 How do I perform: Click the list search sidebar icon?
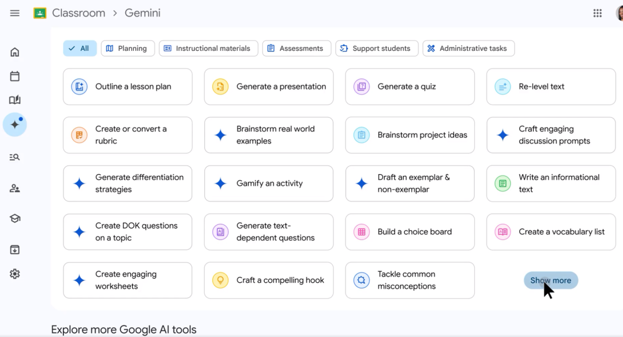14,157
